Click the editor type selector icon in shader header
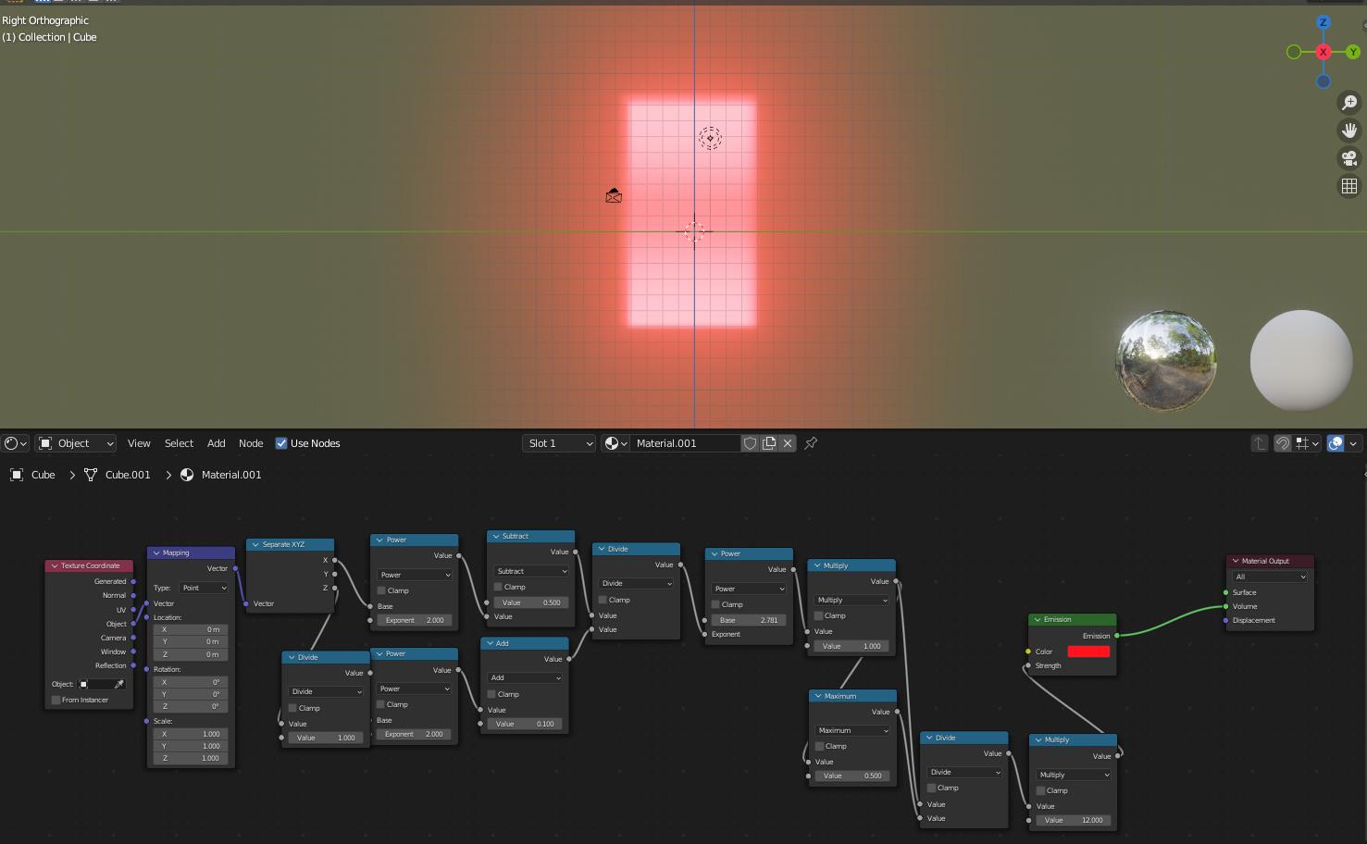Image resolution: width=1367 pixels, height=844 pixels. click(11, 443)
